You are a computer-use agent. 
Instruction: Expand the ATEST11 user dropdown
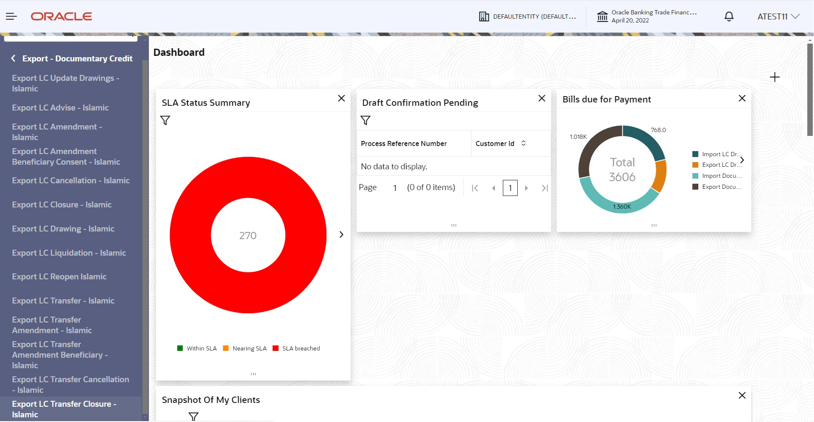click(778, 17)
